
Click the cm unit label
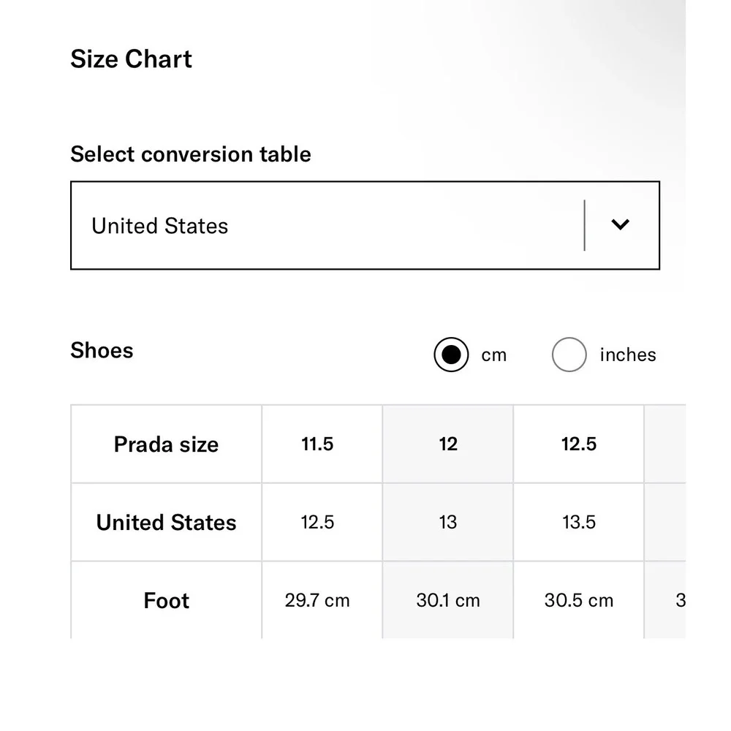(x=493, y=355)
